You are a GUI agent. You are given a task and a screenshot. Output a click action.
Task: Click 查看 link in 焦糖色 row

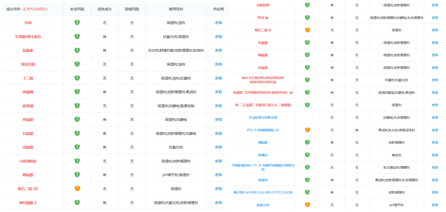point(435,155)
